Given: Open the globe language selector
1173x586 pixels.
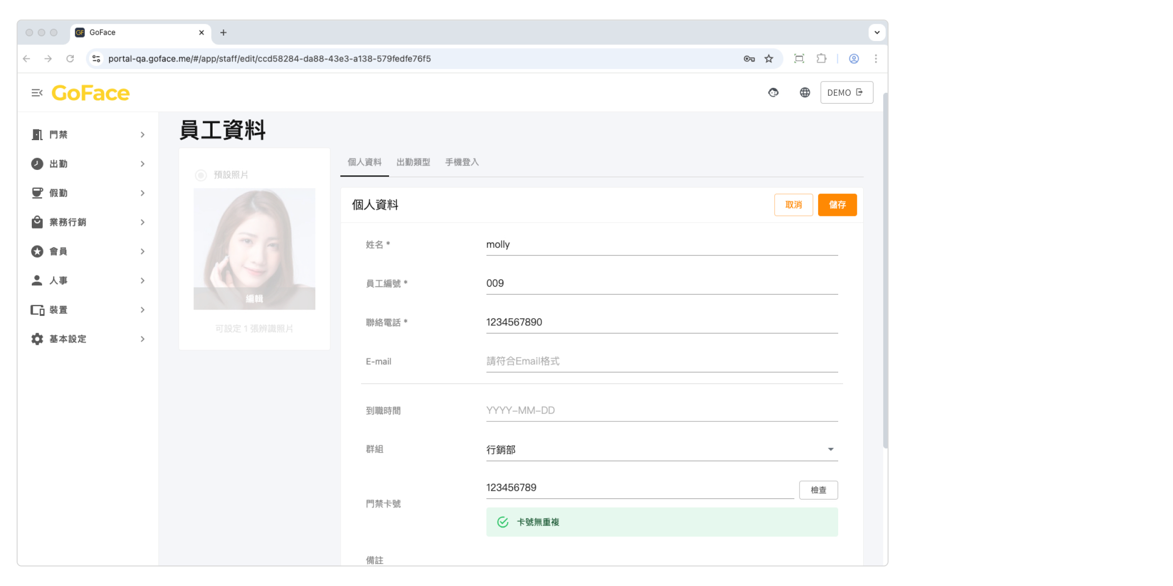Looking at the screenshot, I should [804, 93].
